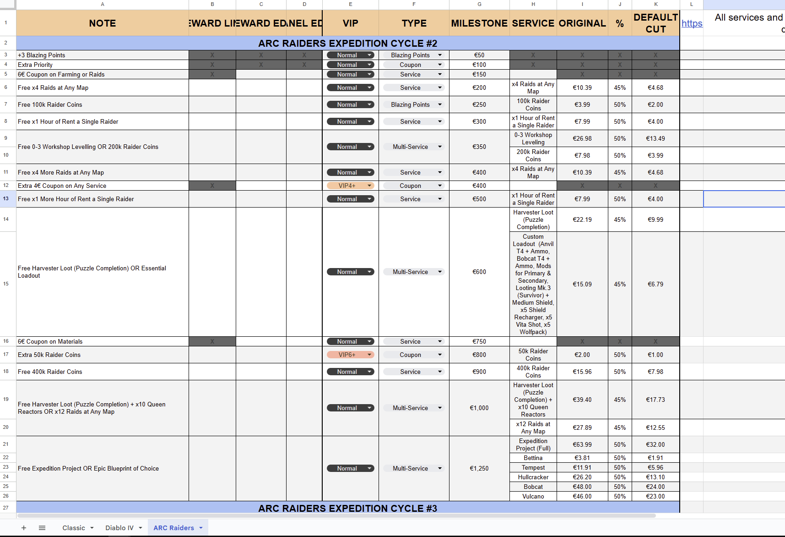The height and width of the screenshot is (537, 785).
Task: Select service cell 'Vulcano'
Action: click(x=533, y=496)
